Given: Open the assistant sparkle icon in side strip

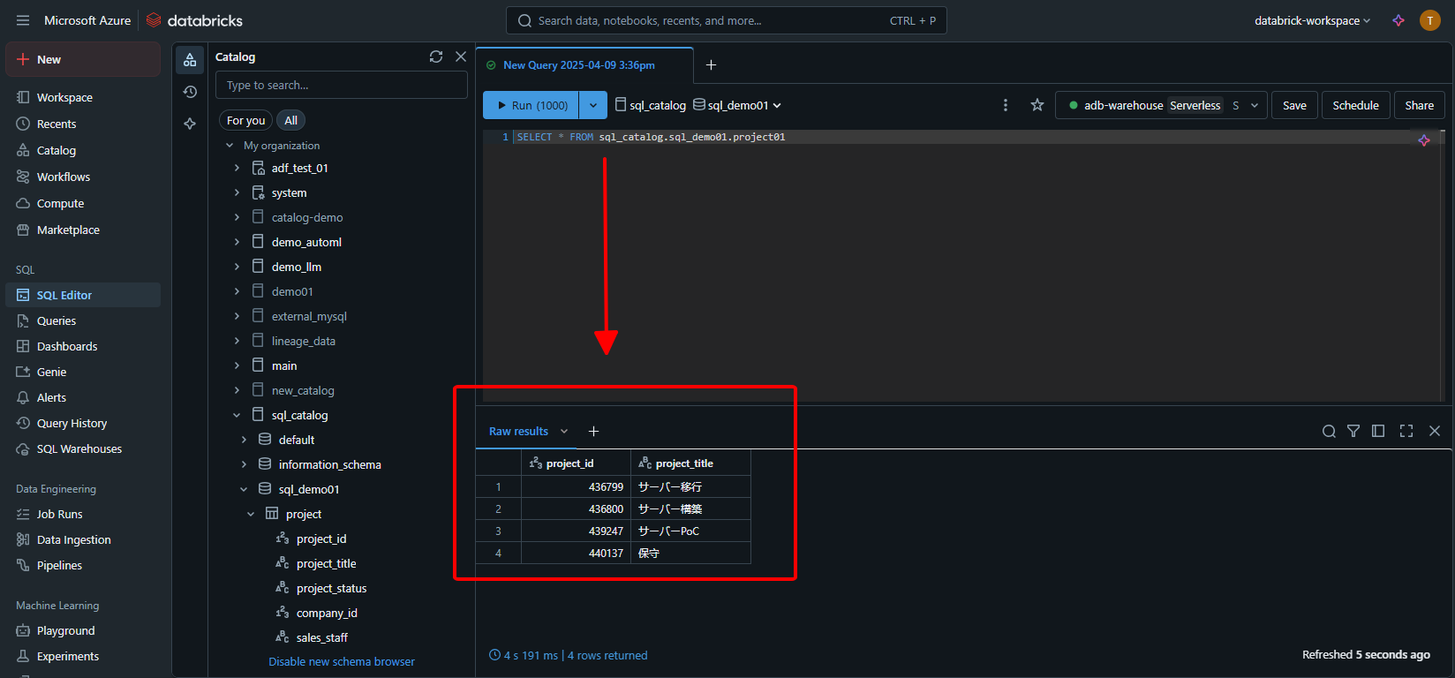Looking at the screenshot, I should click(x=190, y=124).
